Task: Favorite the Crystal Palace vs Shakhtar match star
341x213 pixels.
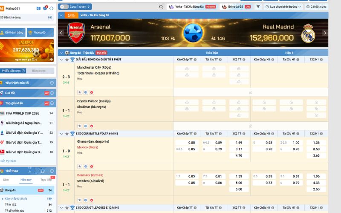Action: pos(80,126)
